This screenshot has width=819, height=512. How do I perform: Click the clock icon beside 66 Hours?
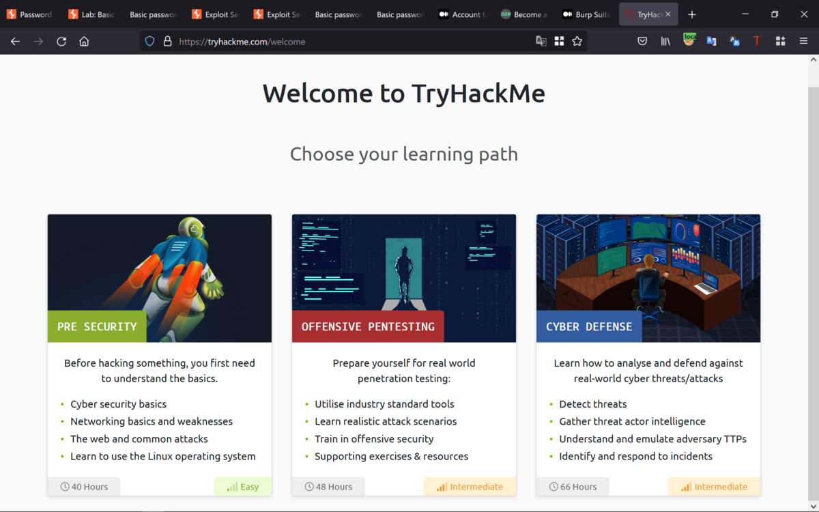click(x=554, y=487)
